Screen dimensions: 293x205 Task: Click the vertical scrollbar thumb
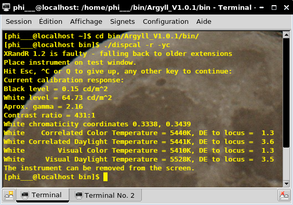pyautogui.click(x=286, y=93)
